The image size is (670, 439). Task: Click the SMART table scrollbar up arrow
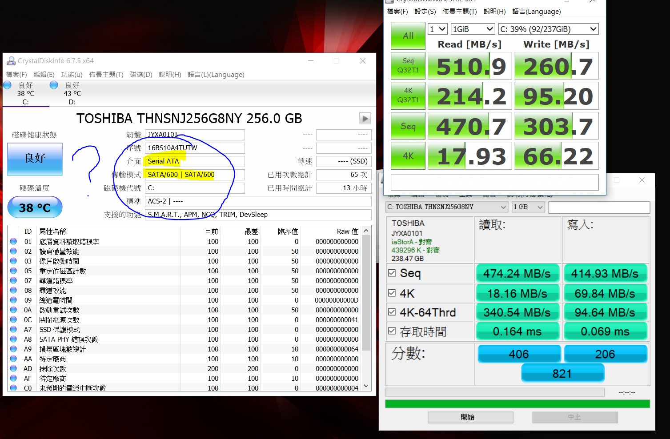(x=366, y=231)
